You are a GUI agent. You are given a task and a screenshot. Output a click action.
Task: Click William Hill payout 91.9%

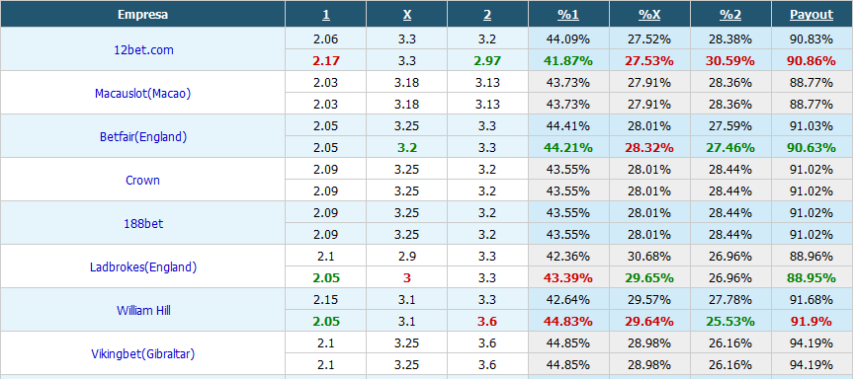tap(812, 322)
